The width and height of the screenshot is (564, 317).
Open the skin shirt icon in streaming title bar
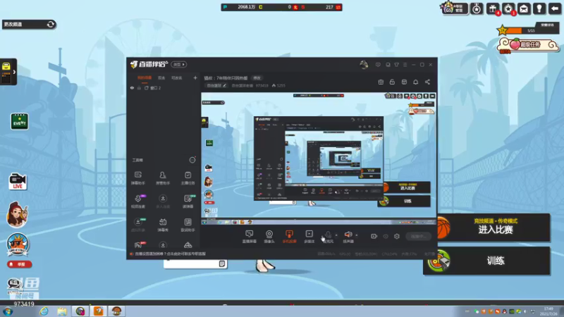(396, 65)
